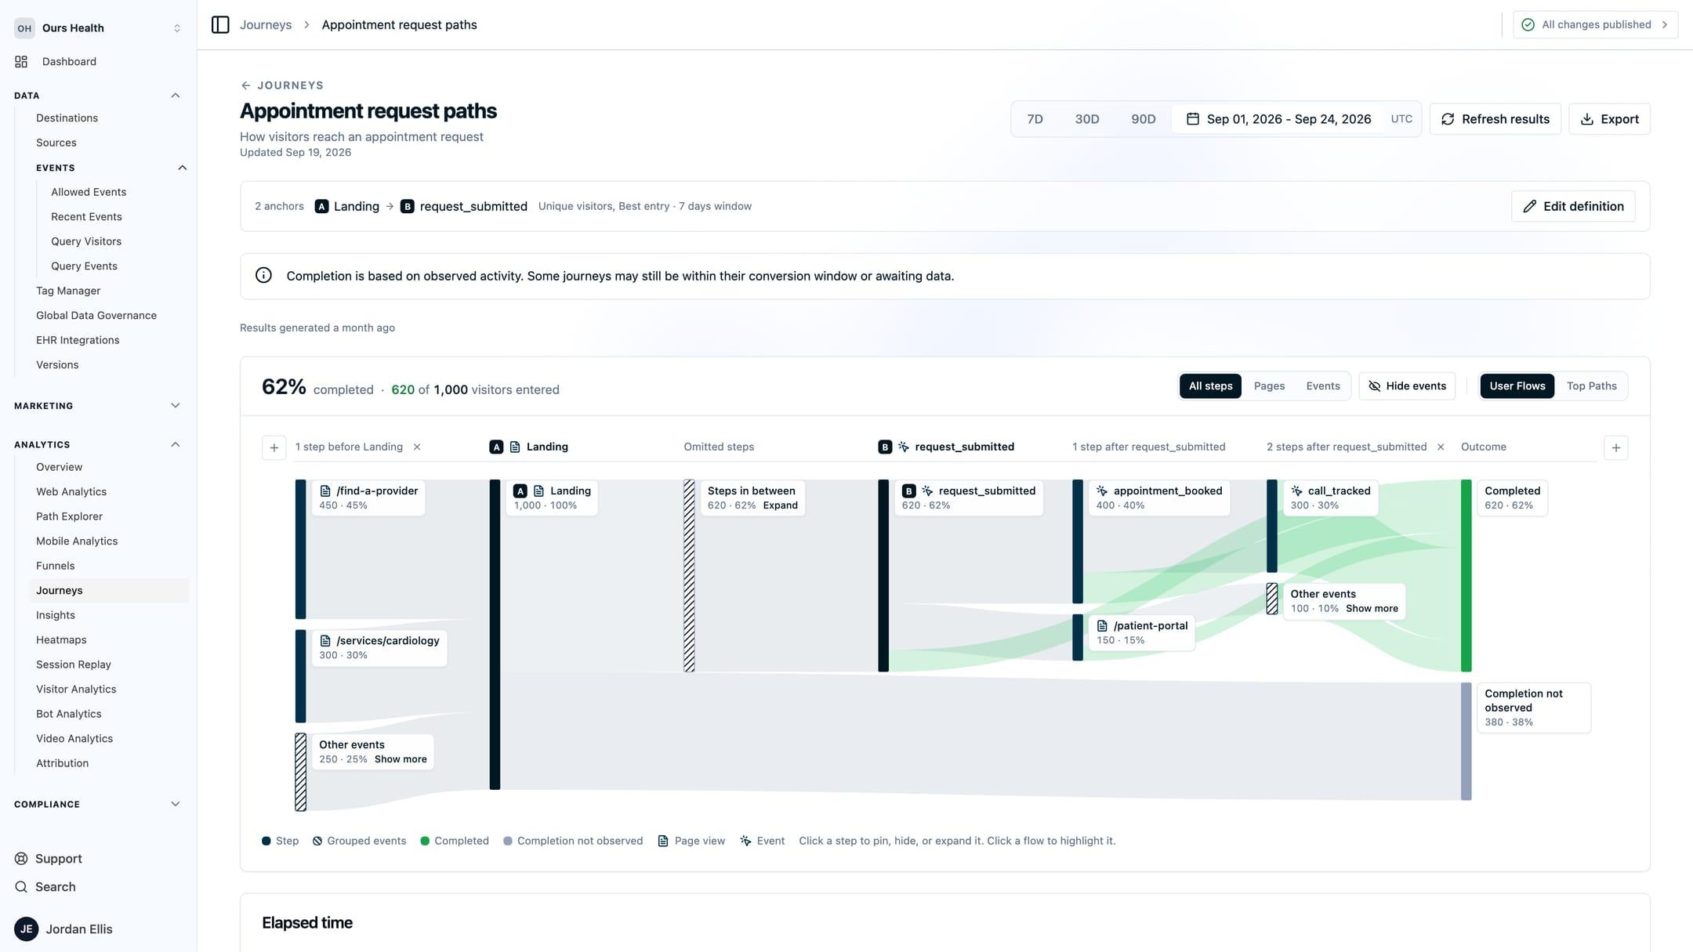Open Funnels in the sidebar
The width and height of the screenshot is (1693, 952).
[x=56, y=566]
